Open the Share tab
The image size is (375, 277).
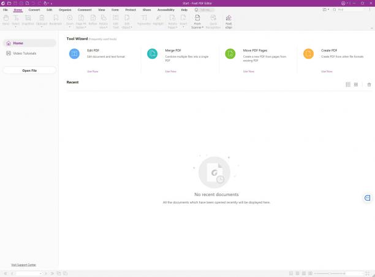pos(146,10)
